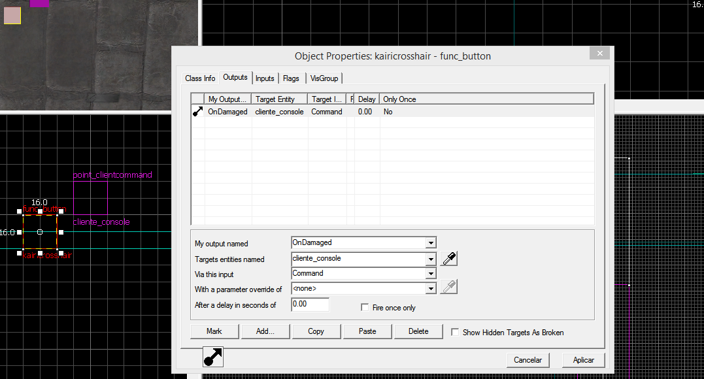Image resolution: width=704 pixels, height=379 pixels.
Task: Click the center handle of selected func_button
Action: (x=40, y=232)
